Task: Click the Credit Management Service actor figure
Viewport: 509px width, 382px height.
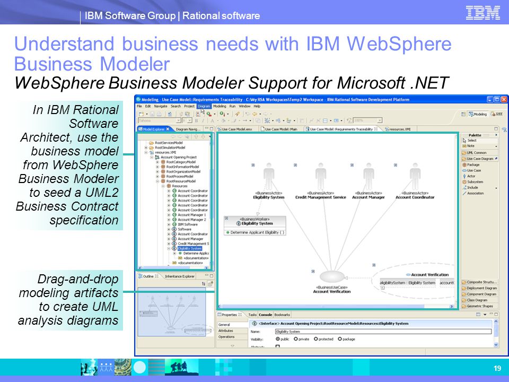Action: [321, 176]
